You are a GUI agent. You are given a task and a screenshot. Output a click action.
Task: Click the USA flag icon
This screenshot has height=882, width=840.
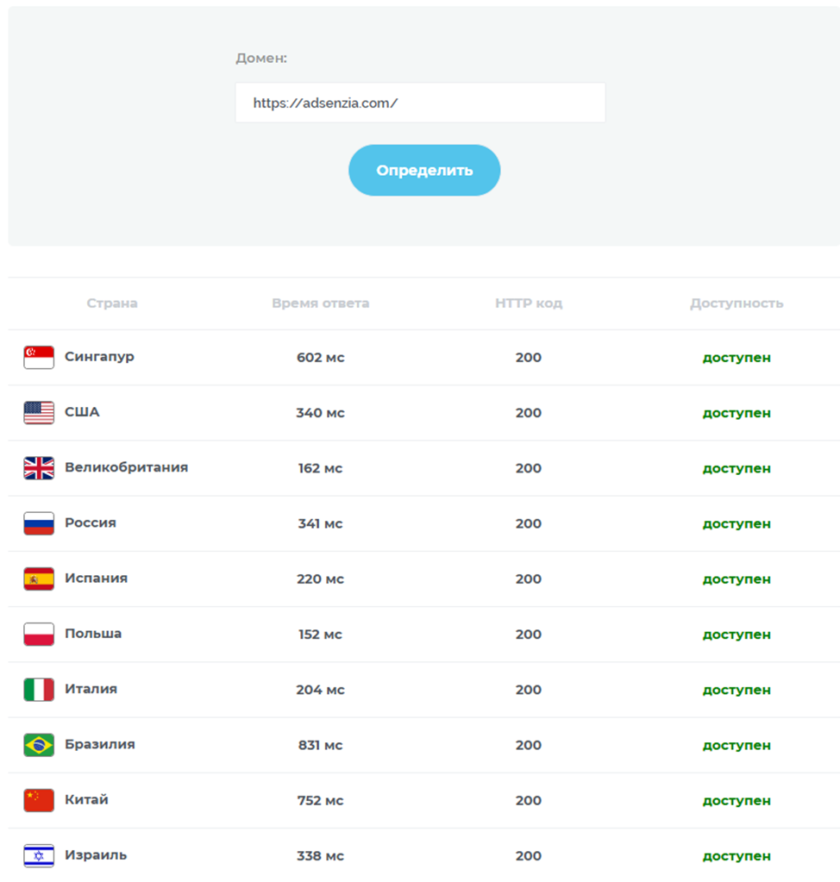pos(39,412)
